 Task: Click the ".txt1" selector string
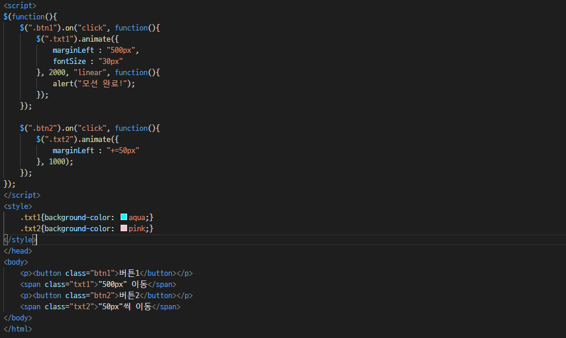(x=59, y=39)
